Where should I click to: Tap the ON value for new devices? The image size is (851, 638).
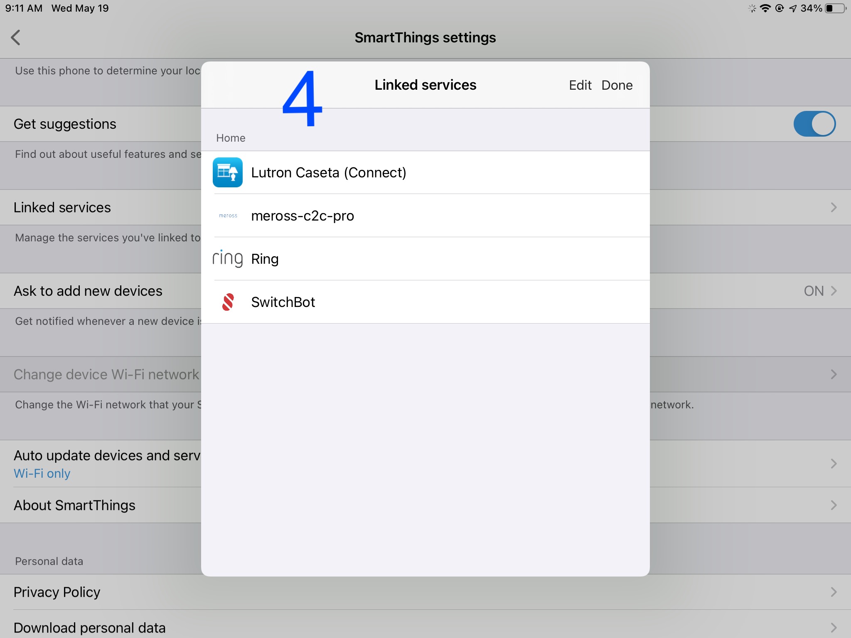tap(814, 291)
